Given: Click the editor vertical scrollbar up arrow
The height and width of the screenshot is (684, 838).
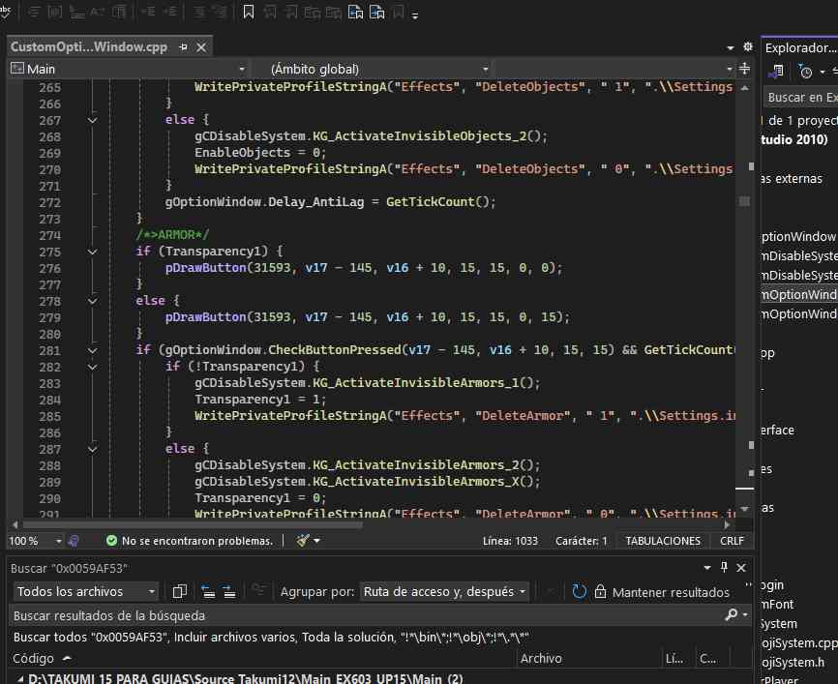Looking at the screenshot, I should click(744, 88).
